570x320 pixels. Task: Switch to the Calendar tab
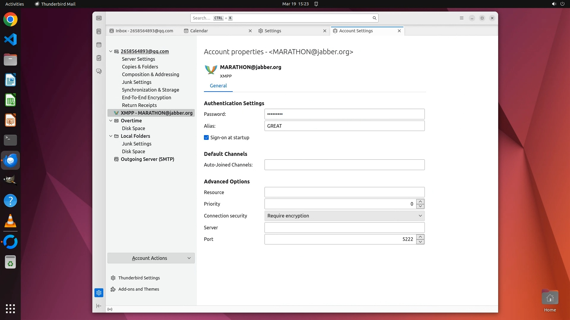point(199,31)
